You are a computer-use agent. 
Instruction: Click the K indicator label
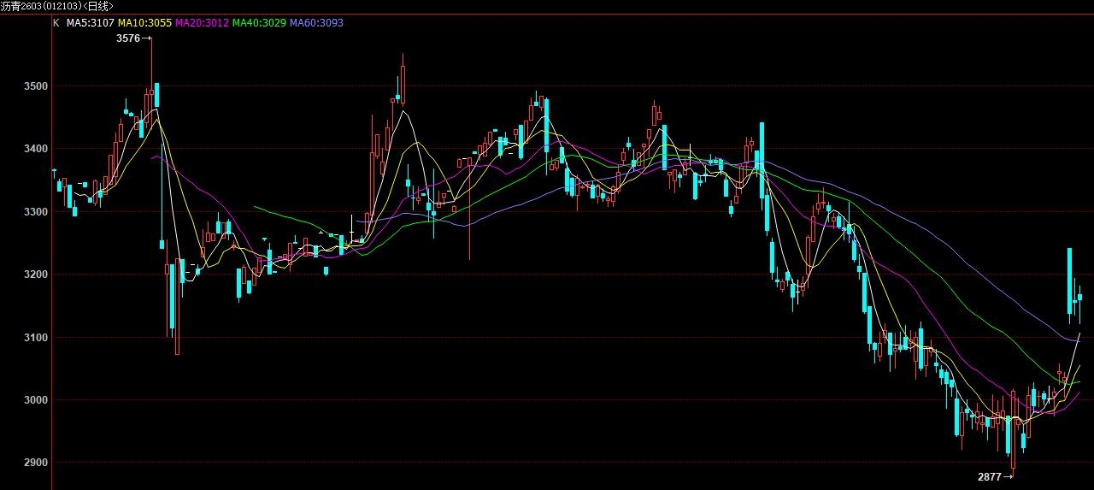point(56,23)
